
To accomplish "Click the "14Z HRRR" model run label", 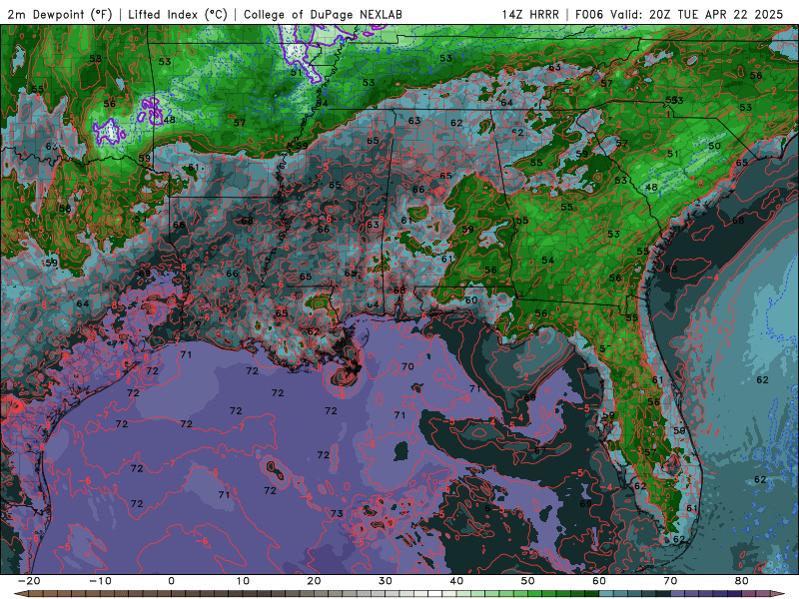I will tap(530, 14).
